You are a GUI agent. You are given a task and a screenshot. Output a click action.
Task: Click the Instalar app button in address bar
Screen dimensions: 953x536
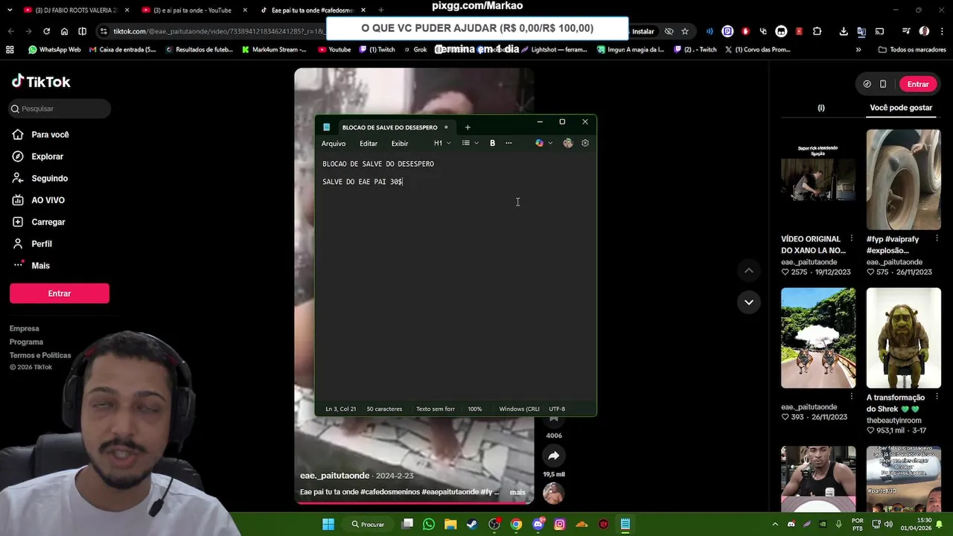click(x=643, y=31)
